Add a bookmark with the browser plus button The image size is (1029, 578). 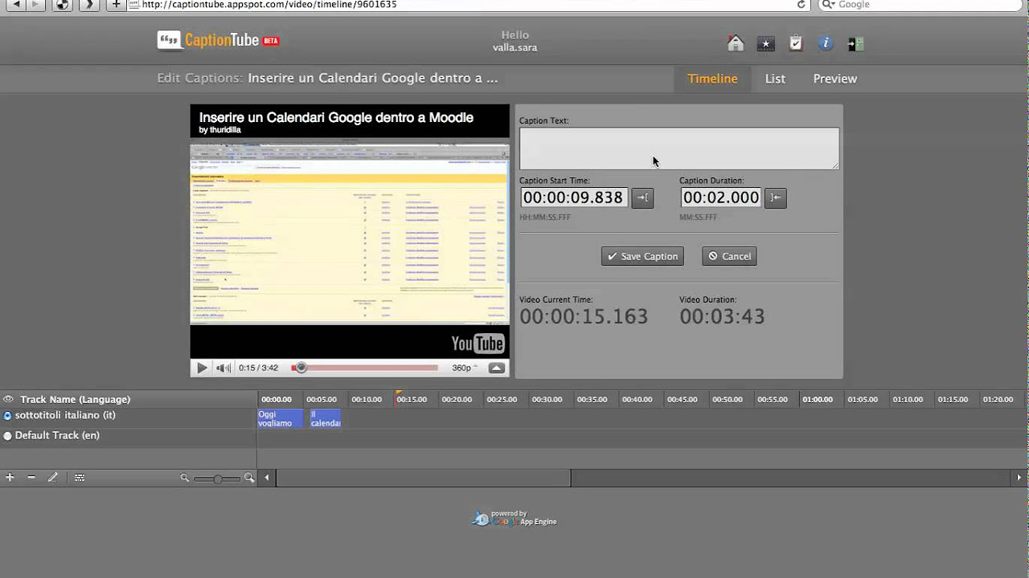(x=116, y=4)
